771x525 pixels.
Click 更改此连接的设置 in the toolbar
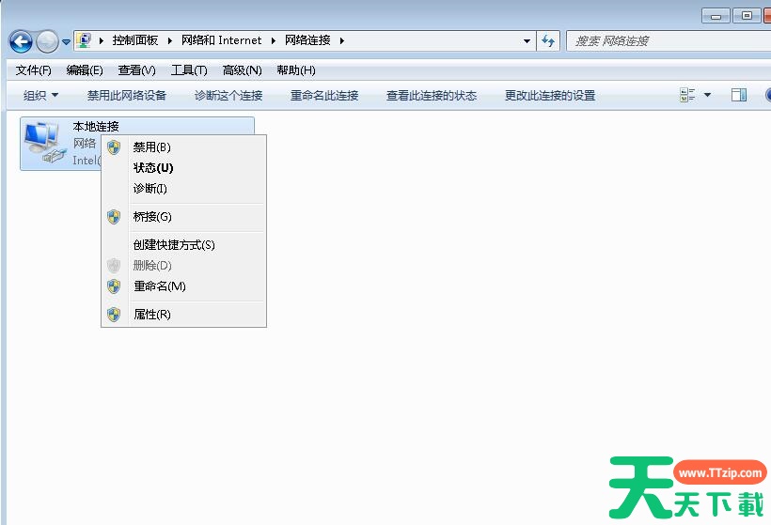[x=550, y=95]
